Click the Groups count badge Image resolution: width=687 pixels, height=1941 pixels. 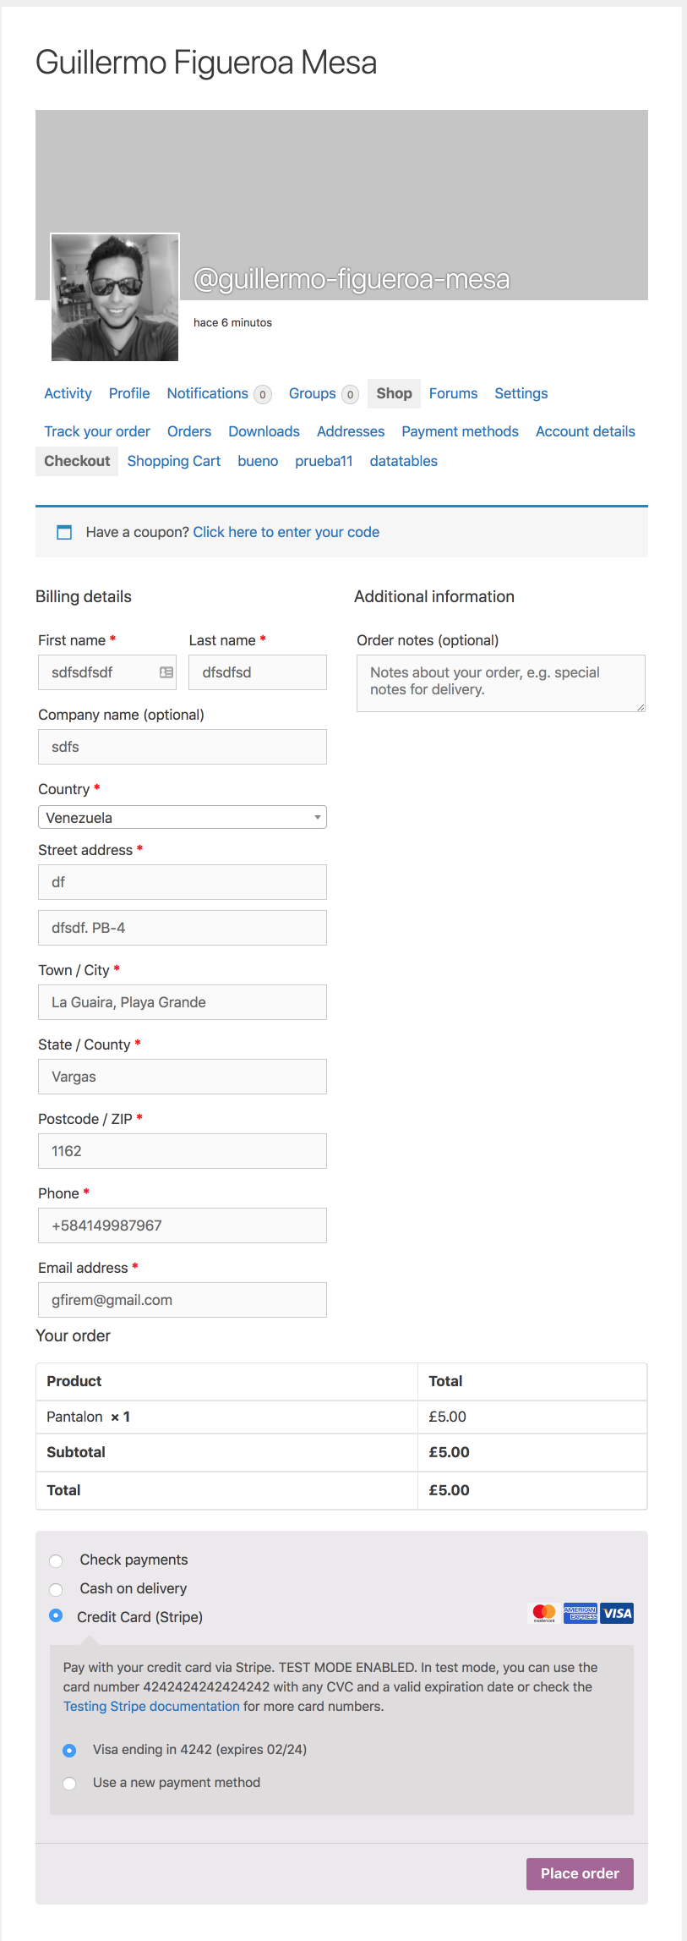pos(350,394)
